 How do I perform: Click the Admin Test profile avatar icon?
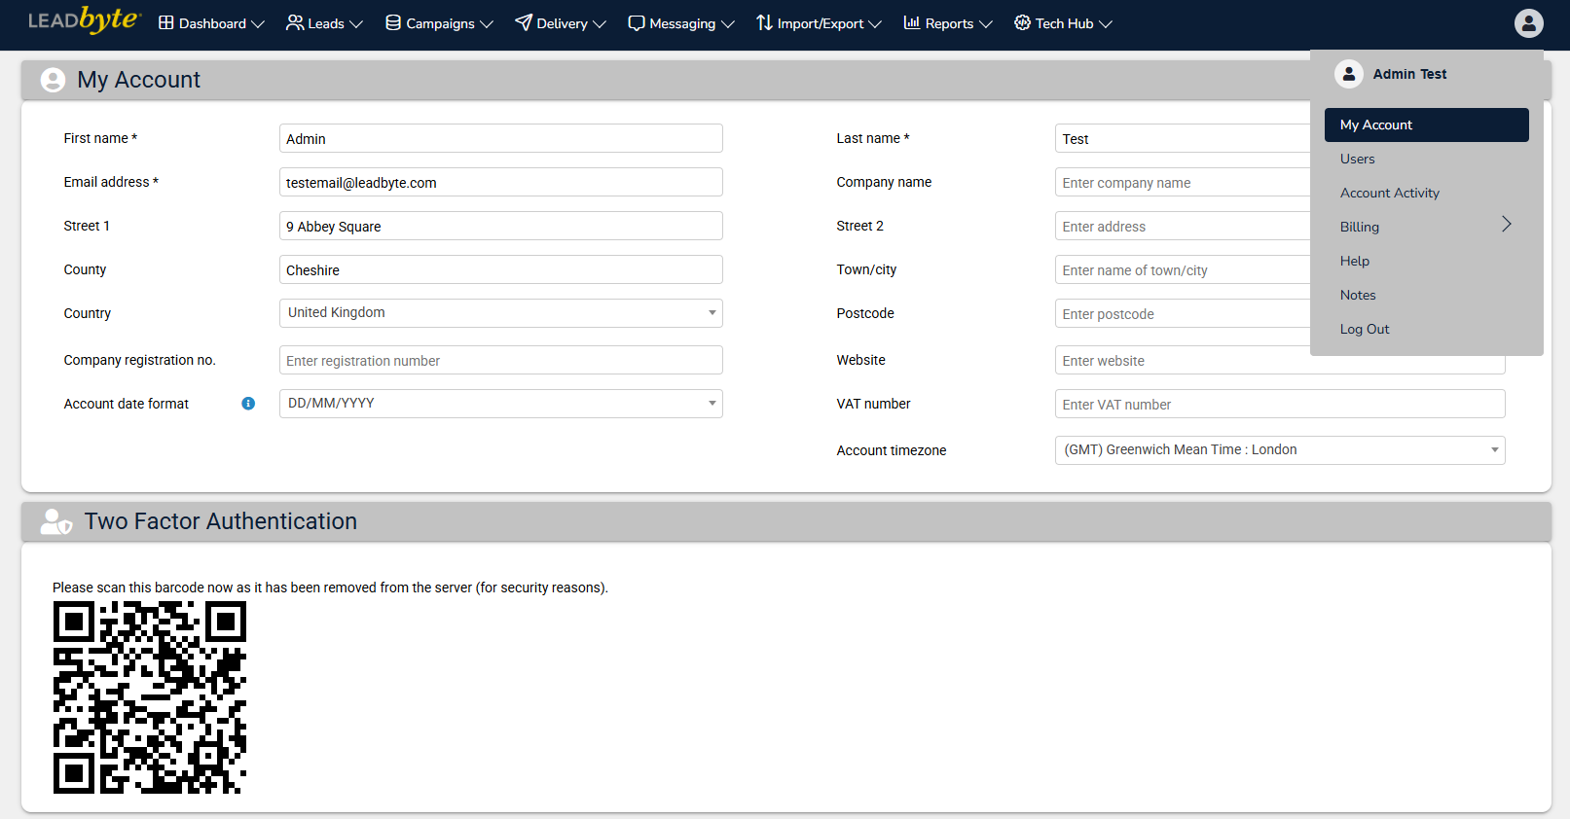[1349, 74]
